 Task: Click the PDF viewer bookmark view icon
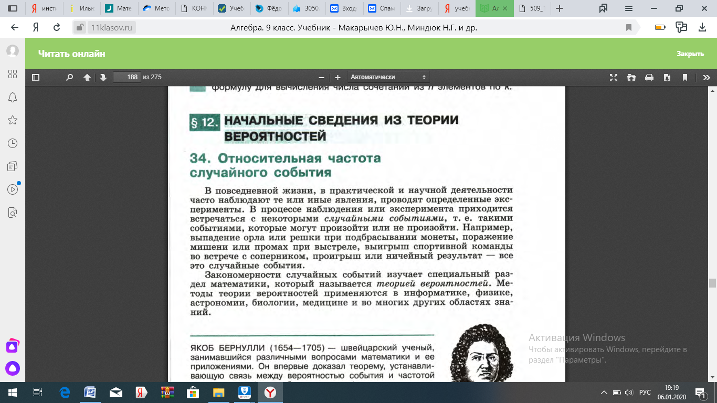[685, 78]
